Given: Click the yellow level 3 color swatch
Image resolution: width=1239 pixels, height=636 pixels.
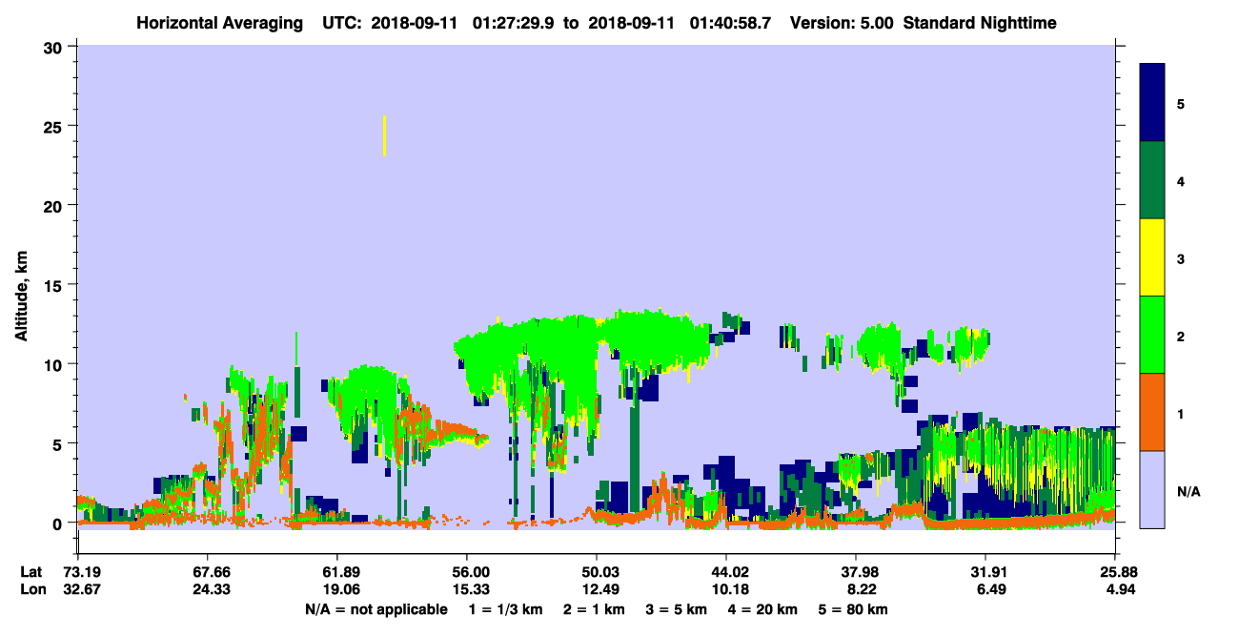Looking at the screenshot, I should point(1152,257).
